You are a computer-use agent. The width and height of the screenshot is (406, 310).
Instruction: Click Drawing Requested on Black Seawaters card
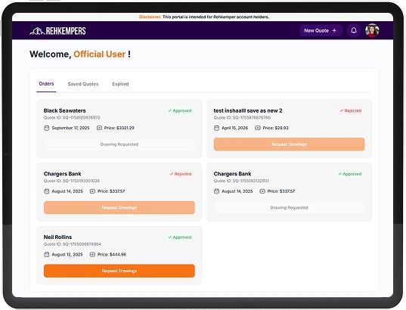tap(119, 144)
